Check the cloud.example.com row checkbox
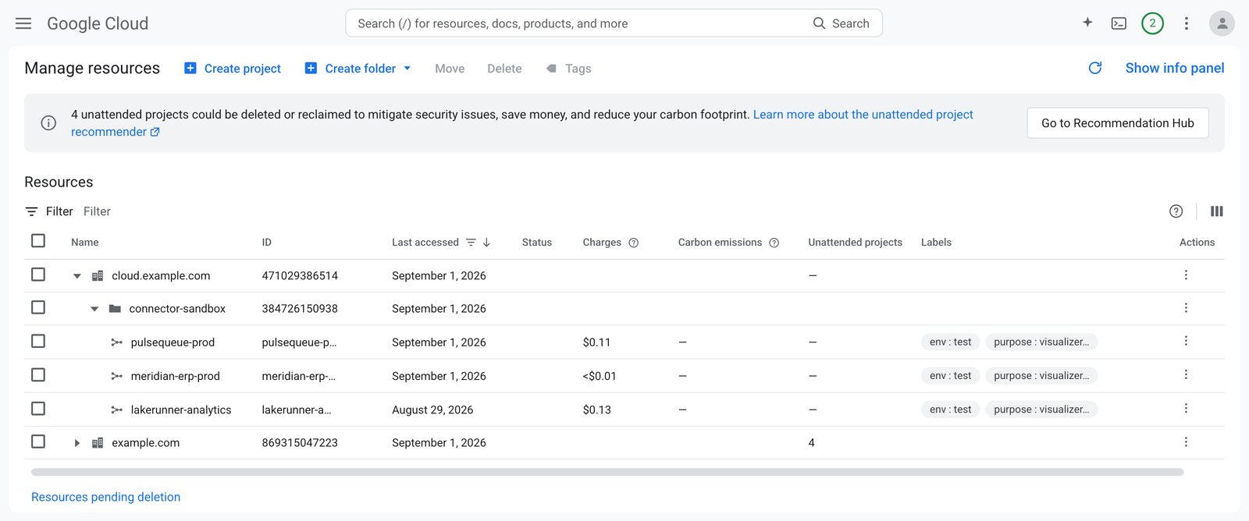 tap(38, 275)
